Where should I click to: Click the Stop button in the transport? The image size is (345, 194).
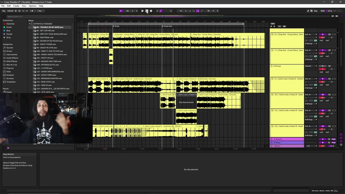pos(147,11)
